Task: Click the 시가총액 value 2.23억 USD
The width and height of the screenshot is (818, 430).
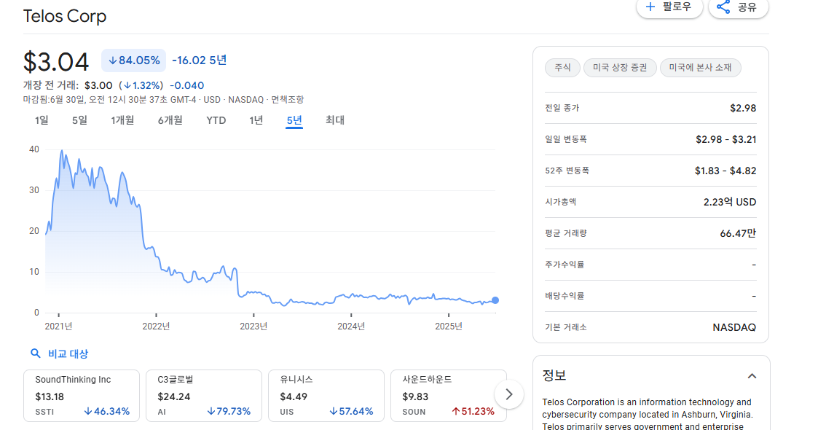Action: [x=729, y=202]
